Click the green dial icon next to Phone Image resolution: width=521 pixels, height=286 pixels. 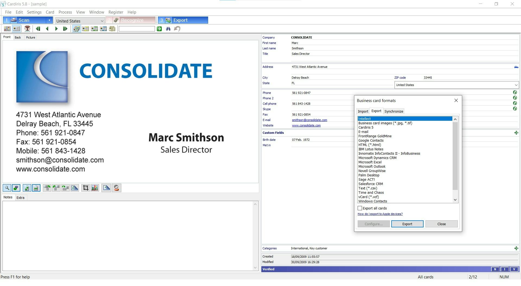point(515,93)
